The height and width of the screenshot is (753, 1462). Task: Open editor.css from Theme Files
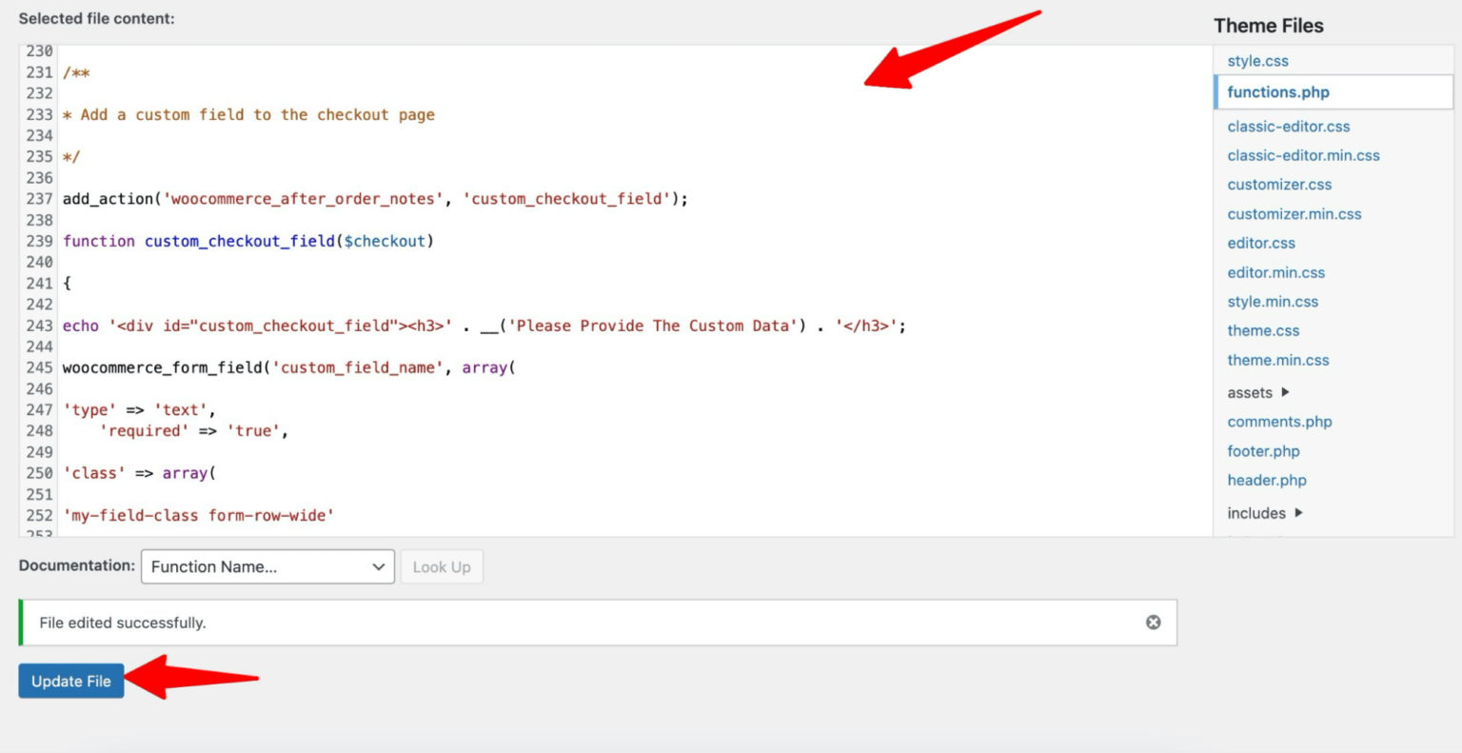tap(1261, 243)
